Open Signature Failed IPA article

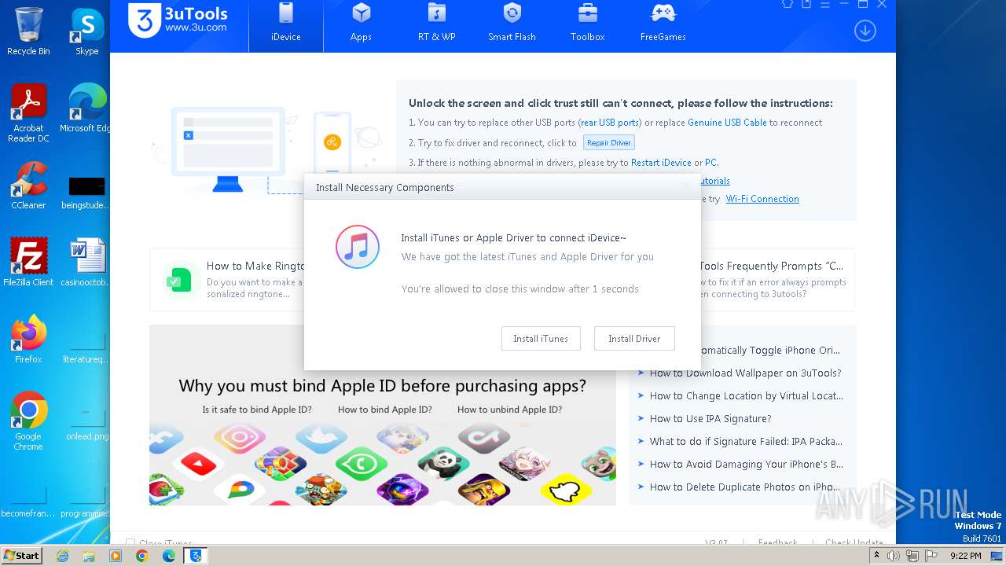(746, 442)
